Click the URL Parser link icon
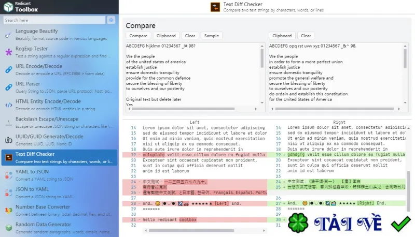Viewport: 415px width, 237px height. pyautogui.click(x=8, y=87)
